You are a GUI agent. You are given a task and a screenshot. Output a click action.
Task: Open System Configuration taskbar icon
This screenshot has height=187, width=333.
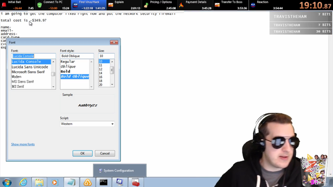tap(119, 182)
